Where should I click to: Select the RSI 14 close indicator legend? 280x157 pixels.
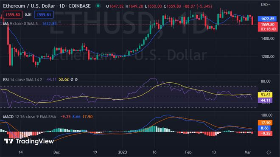[x=22, y=79]
